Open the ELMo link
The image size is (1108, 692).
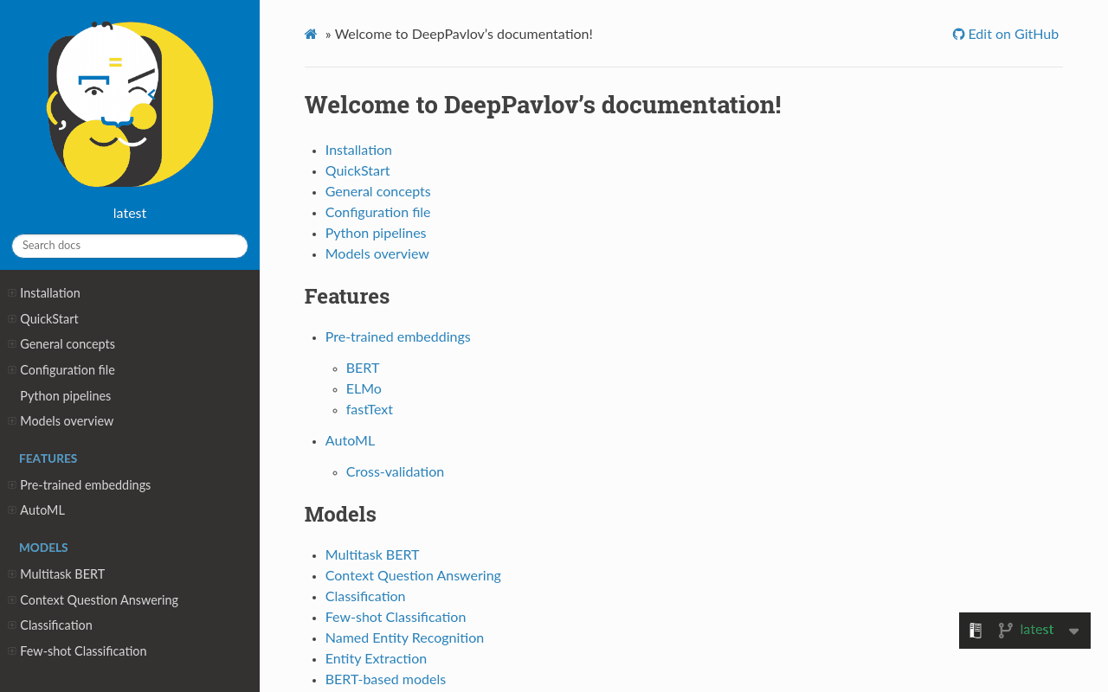coord(364,389)
